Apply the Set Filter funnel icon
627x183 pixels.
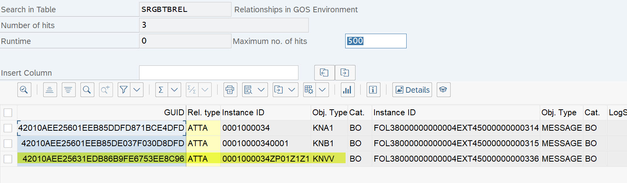click(x=124, y=90)
